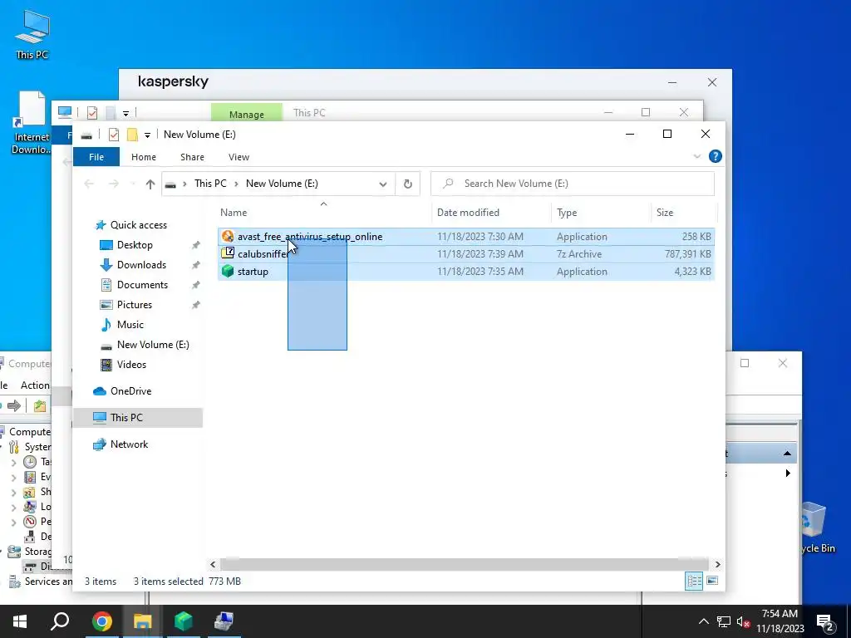Viewport: 851px width, 638px height.
Task: Open Customize Quick Access Toolbar dropdown
Action: coord(147,135)
